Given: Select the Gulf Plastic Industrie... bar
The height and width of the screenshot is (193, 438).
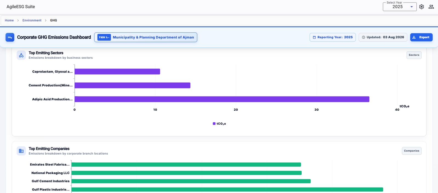Looking at the screenshot, I should coord(227,189).
